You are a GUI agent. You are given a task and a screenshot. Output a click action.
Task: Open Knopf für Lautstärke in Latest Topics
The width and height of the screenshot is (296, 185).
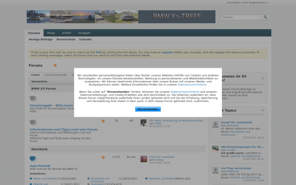pos(236,122)
